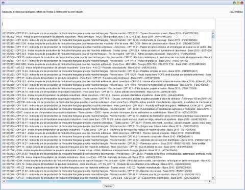Select row CPF 15 Cuir et articles en cuir
The image size is (245, 190).
point(107,147)
